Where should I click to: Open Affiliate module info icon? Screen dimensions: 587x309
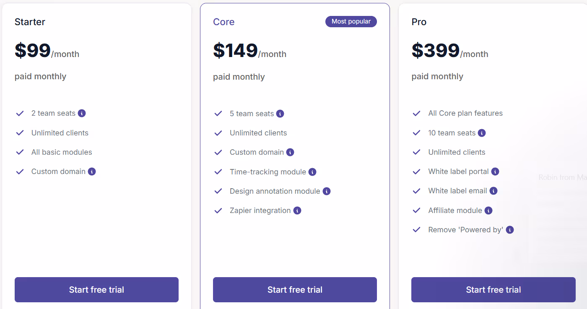click(488, 210)
